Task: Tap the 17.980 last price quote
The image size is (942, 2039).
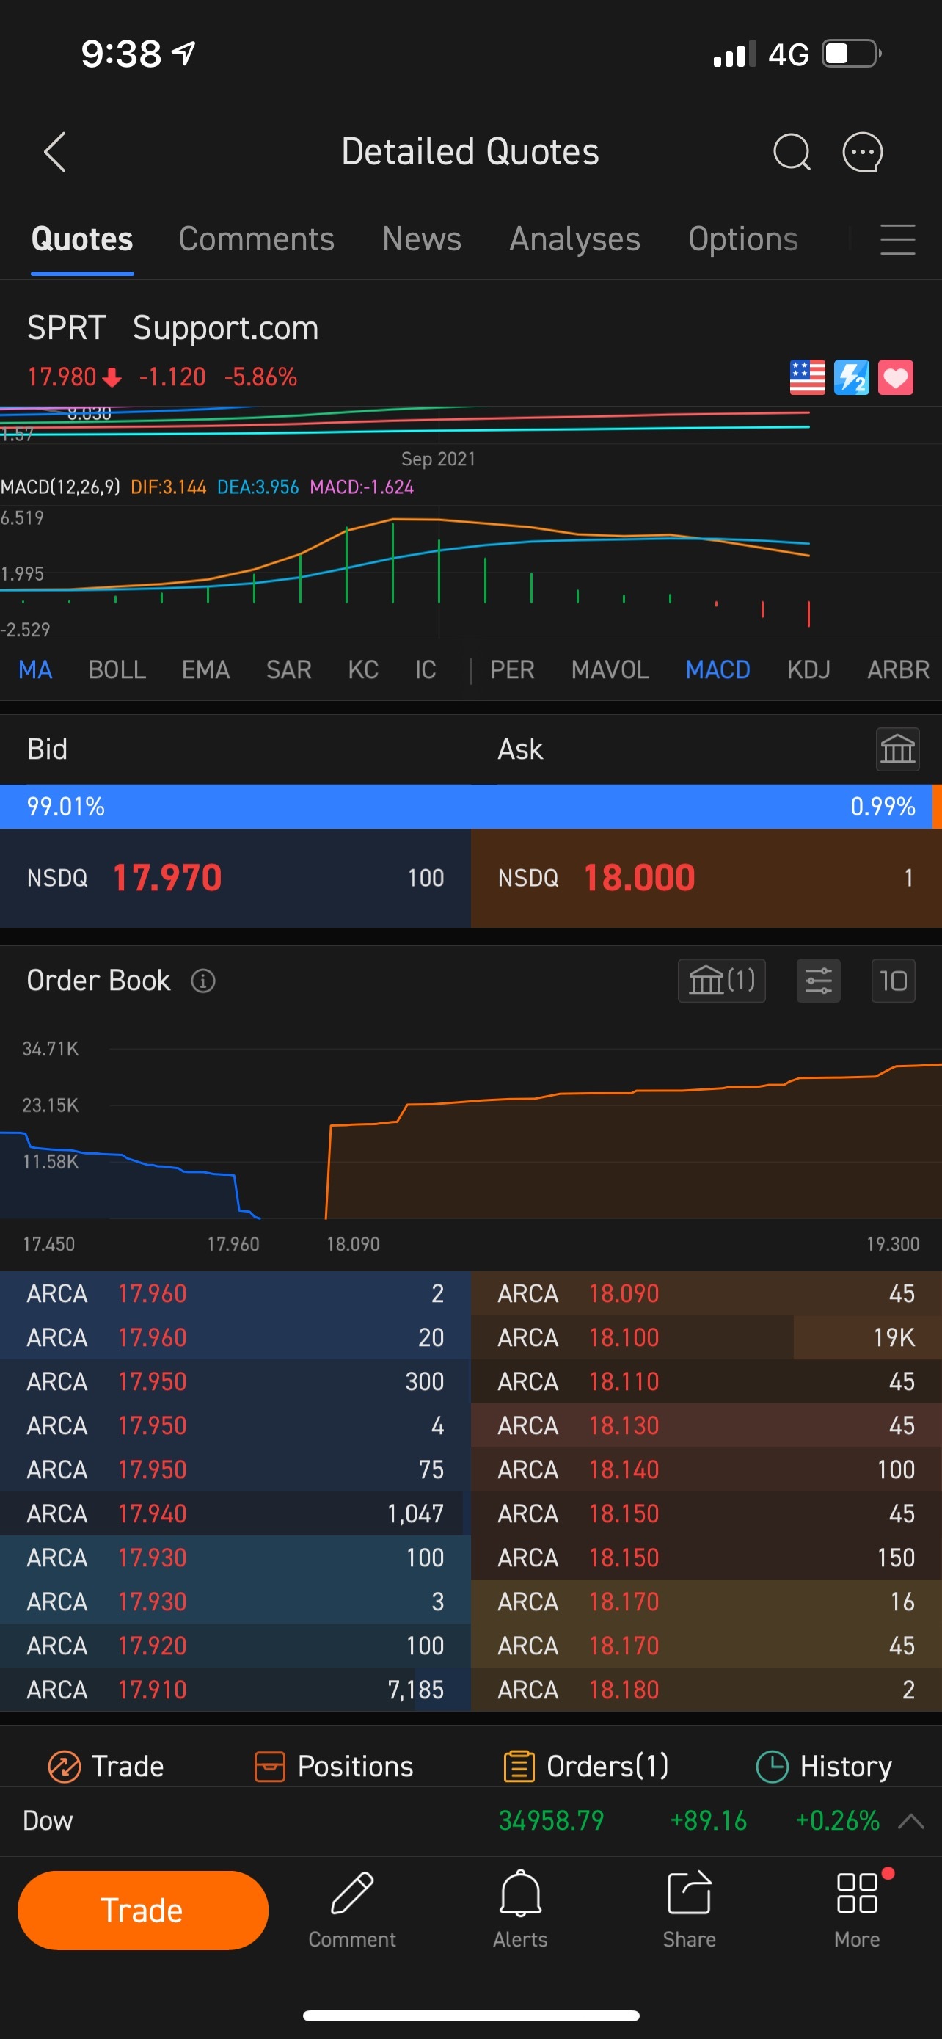Action: click(62, 377)
